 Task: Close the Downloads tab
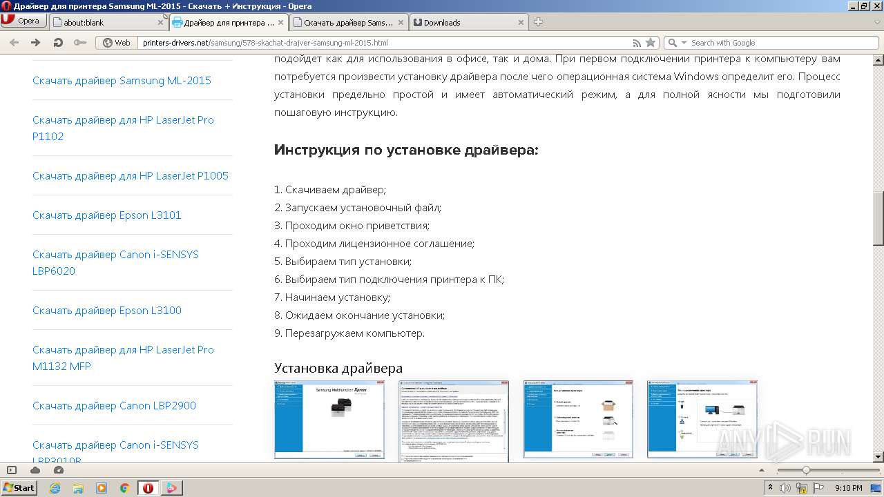(521, 23)
